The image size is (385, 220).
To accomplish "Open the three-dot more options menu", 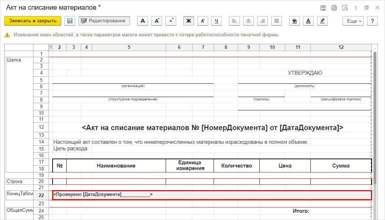I will coord(356,8).
